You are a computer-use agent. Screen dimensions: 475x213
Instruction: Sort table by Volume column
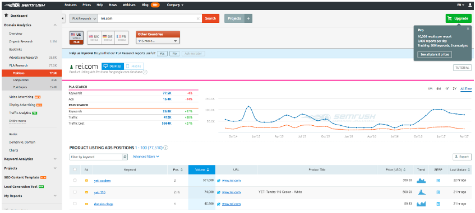[202, 170]
